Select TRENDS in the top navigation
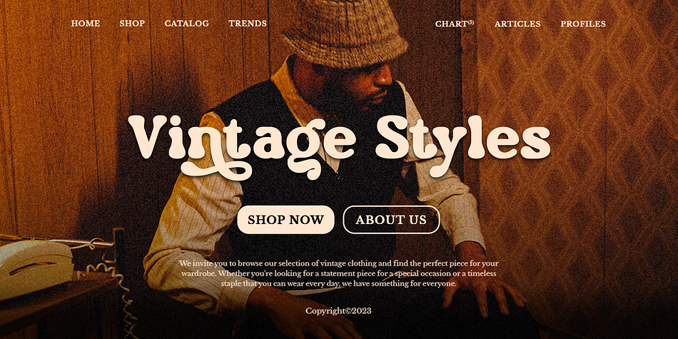Viewport: 678px width, 339px height. click(248, 24)
